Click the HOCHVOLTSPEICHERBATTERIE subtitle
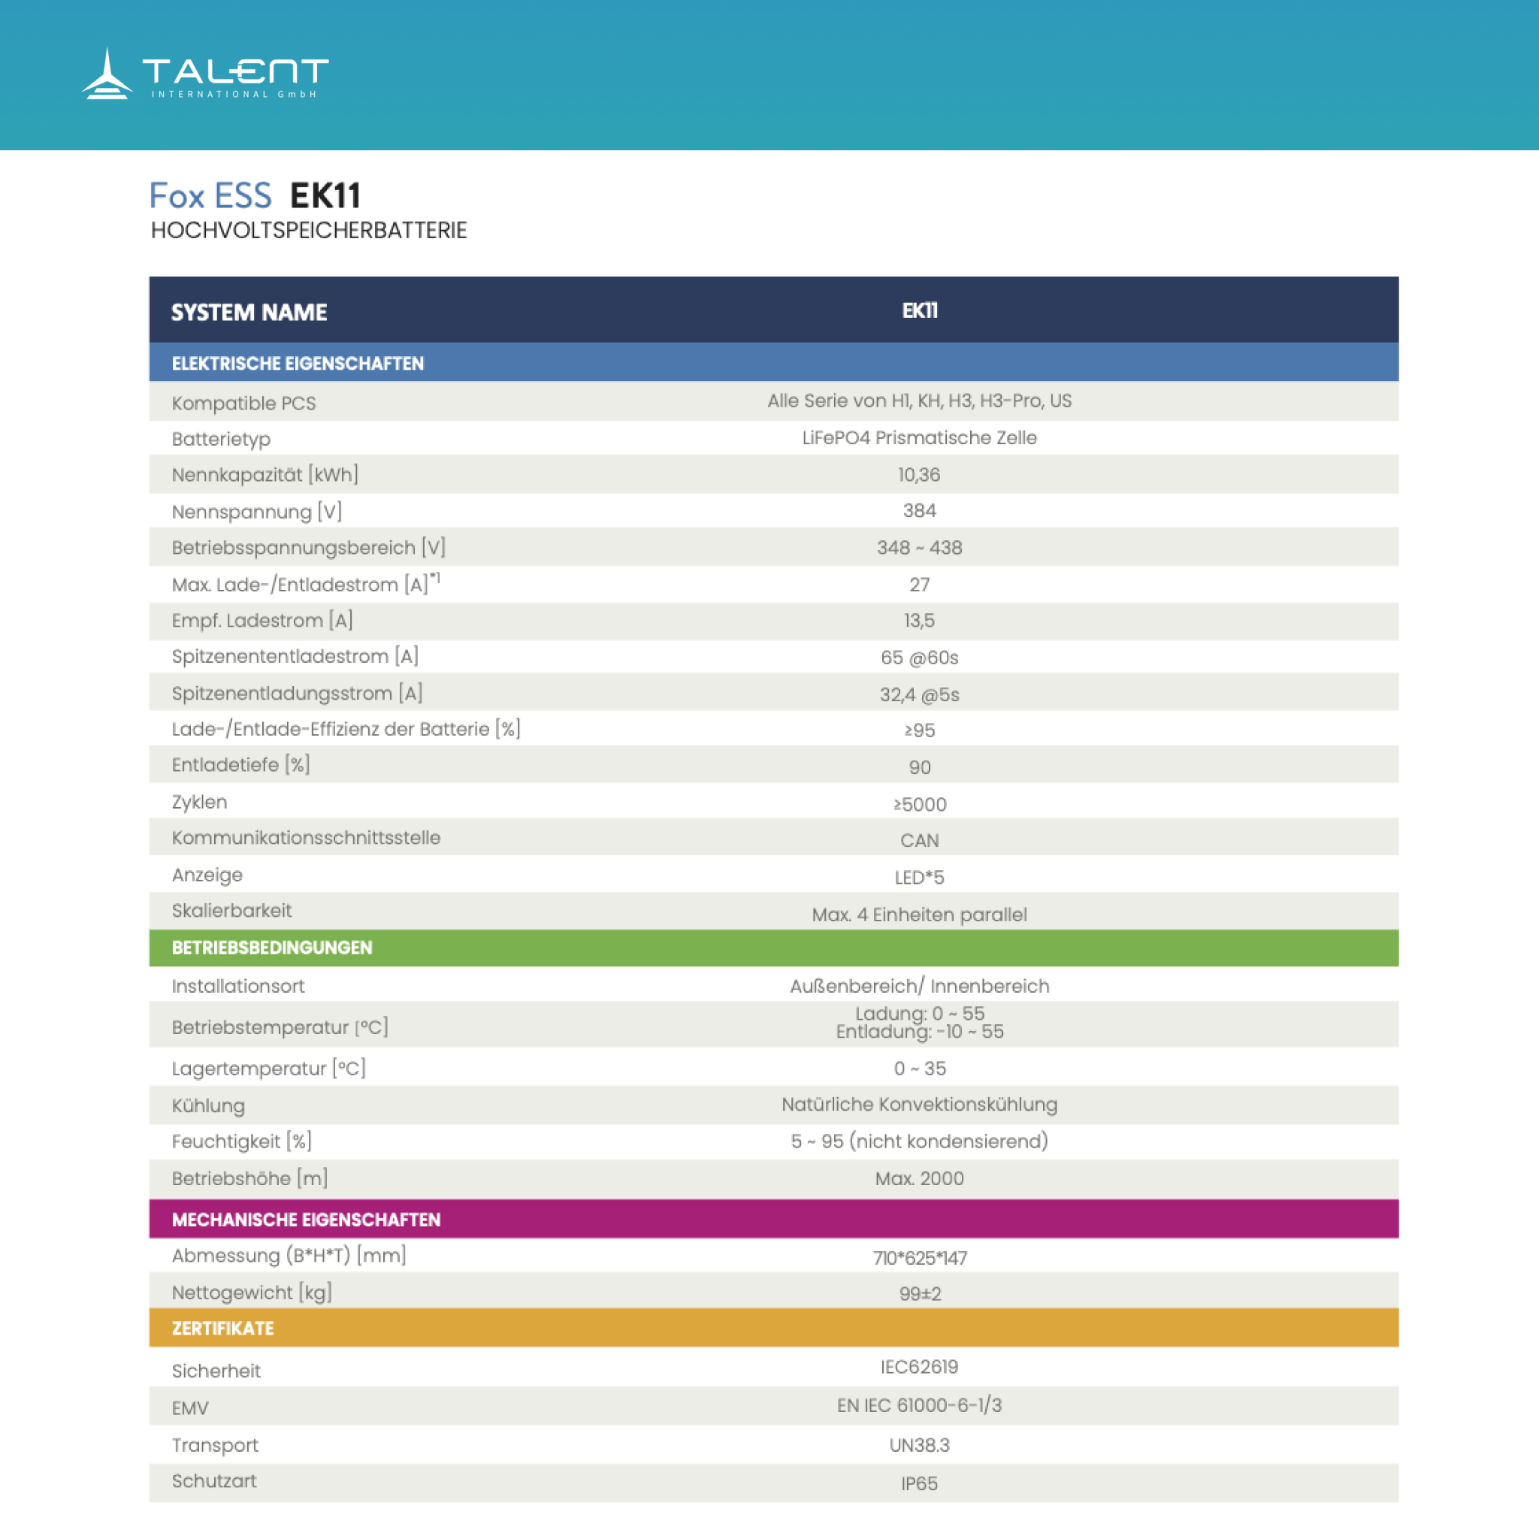This screenshot has width=1539, height=1539. pyautogui.click(x=308, y=231)
